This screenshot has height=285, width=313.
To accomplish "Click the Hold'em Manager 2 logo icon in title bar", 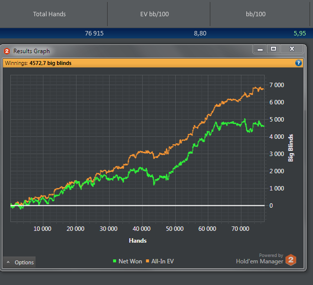I will pyautogui.click(x=7, y=51).
